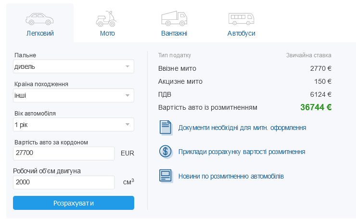The width and height of the screenshot is (356, 219).
Task: Expand the Країна походження dropdown
Action: 74,95
